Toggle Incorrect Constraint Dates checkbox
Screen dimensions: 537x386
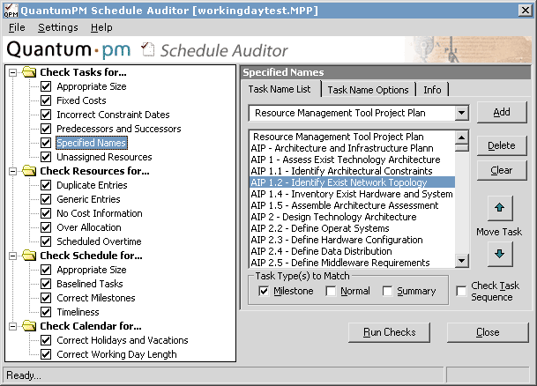click(46, 115)
